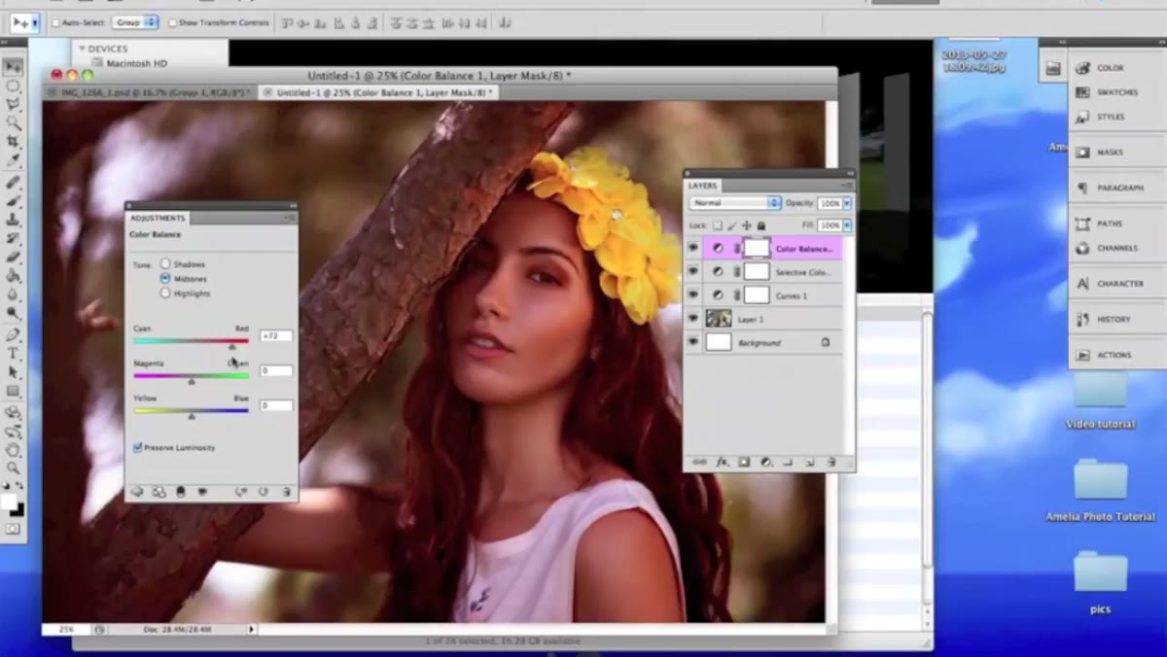The width and height of the screenshot is (1167, 657).
Task: Select the Eyedropper tool
Action: [13, 160]
